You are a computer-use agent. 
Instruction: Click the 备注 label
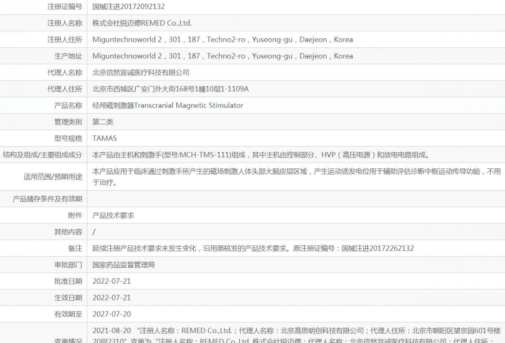(75, 248)
